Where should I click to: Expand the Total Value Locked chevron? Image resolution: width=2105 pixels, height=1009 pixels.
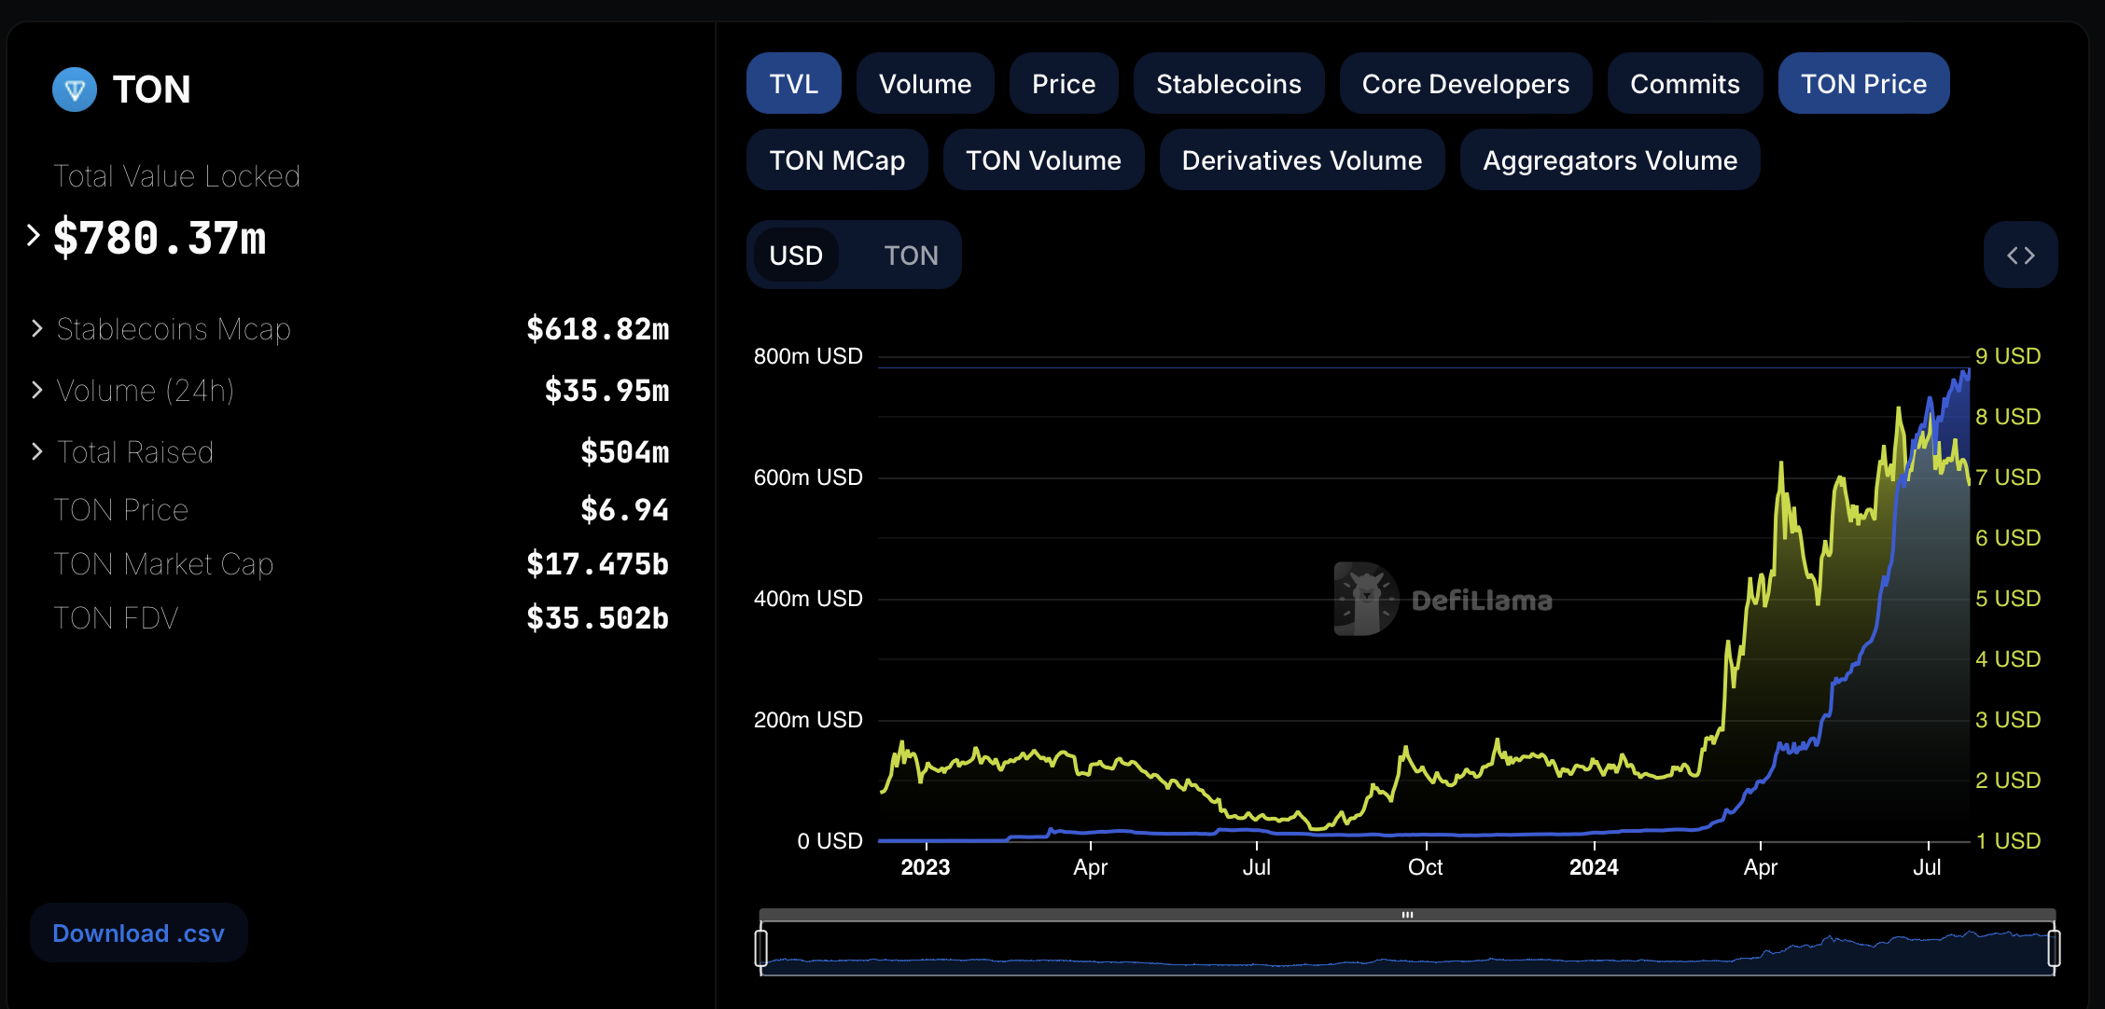click(x=34, y=235)
